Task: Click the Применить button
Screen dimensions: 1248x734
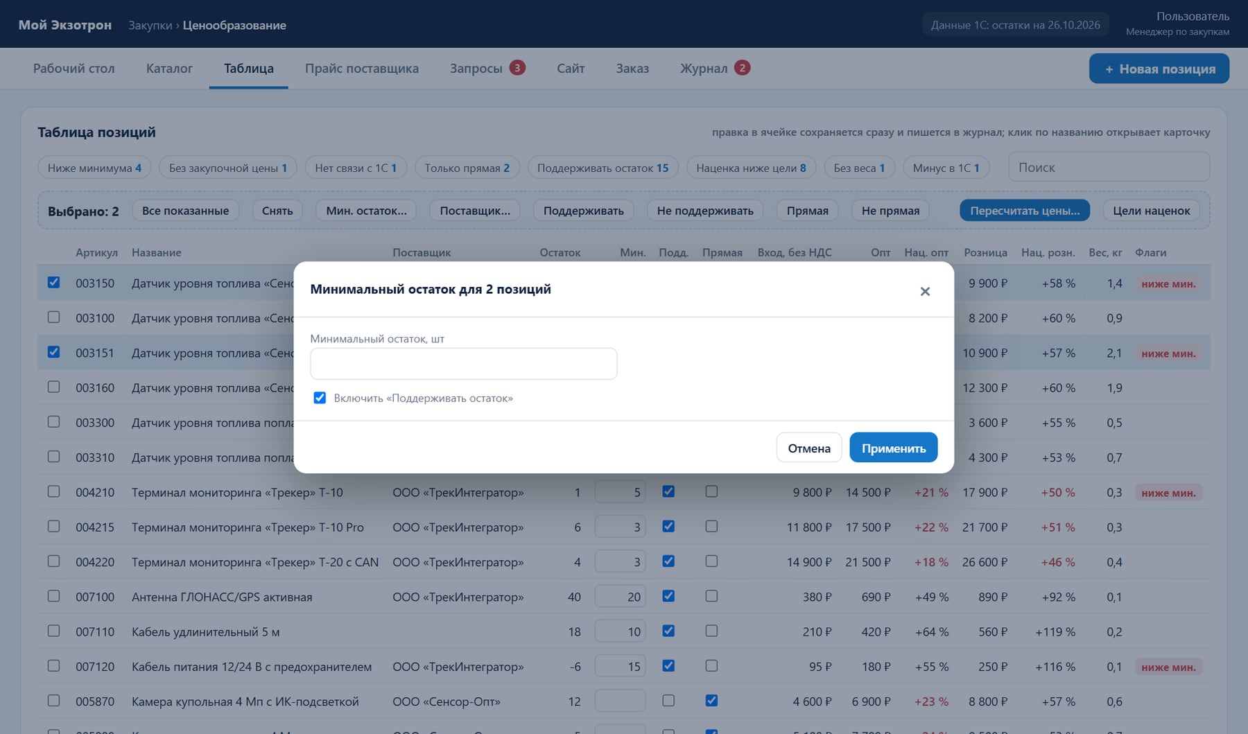Action: pyautogui.click(x=894, y=448)
